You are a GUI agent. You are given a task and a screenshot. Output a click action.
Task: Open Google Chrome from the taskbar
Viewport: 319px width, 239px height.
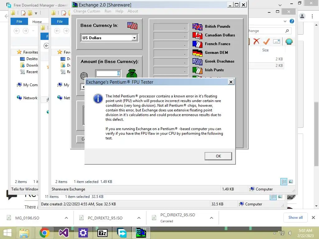coord(45,233)
